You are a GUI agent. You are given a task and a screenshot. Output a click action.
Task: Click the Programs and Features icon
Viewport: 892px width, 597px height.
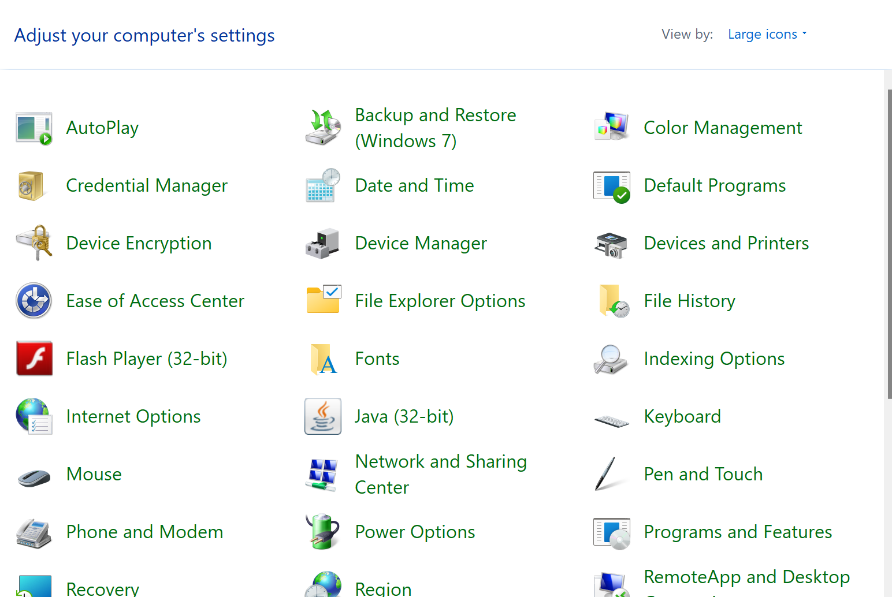pyautogui.click(x=612, y=533)
